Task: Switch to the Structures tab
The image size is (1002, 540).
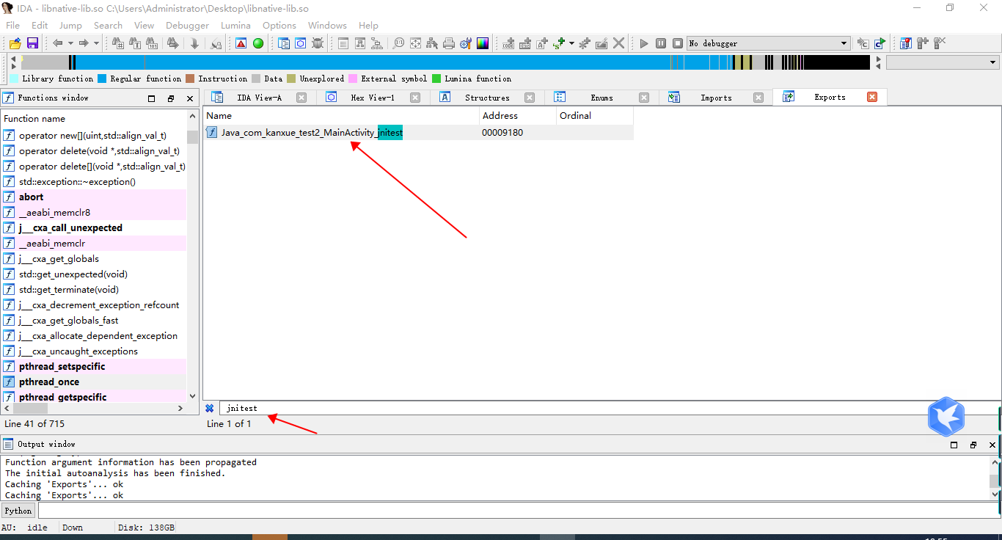Action: point(487,98)
